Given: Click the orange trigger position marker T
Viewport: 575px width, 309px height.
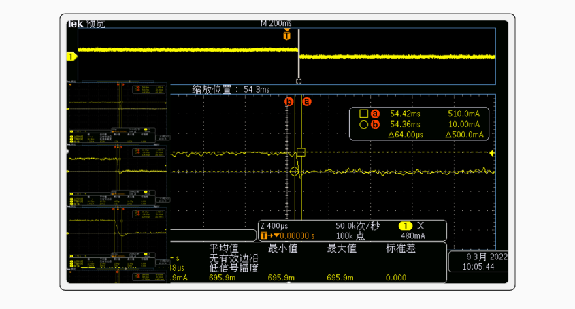Looking at the screenshot, I should coord(288,36).
